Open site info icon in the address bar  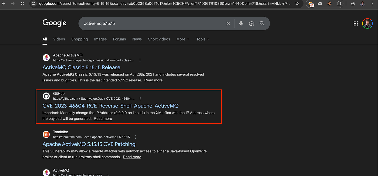click(33, 3)
